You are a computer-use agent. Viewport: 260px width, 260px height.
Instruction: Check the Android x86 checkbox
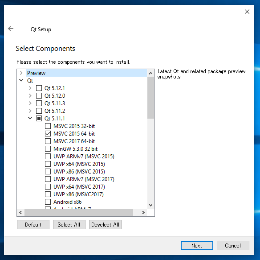pos(48,202)
